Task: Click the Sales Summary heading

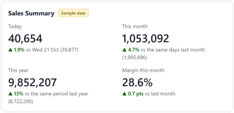Action: pos(31,13)
